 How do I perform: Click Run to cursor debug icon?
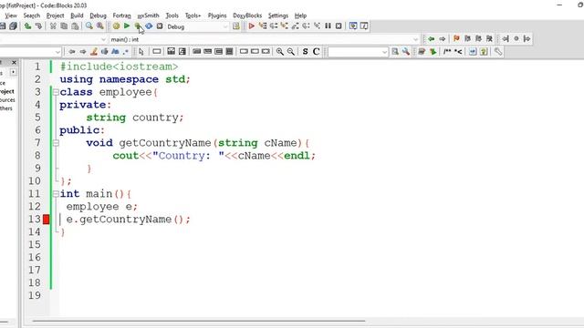coord(263,26)
